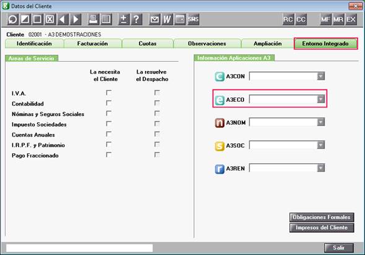The height and width of the screenshot is (255, 365).
Task: Click the Impresos del Cliente button
Action: click(322, 228)
